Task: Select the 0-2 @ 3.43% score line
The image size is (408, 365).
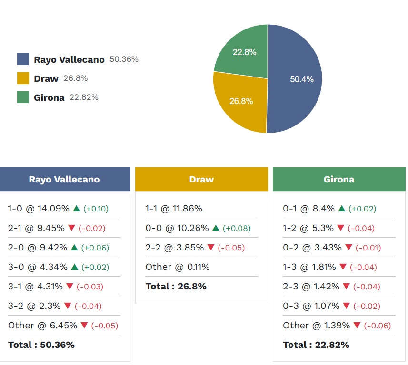Action: coord(312,248)
